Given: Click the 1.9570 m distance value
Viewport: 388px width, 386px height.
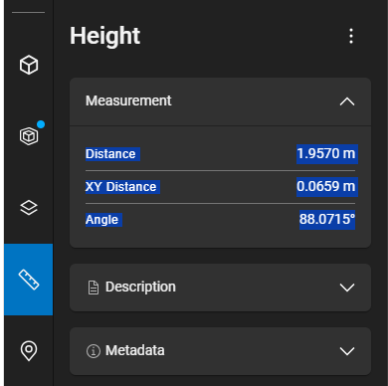Looking at the screenshot, I should tap(326, 154).
